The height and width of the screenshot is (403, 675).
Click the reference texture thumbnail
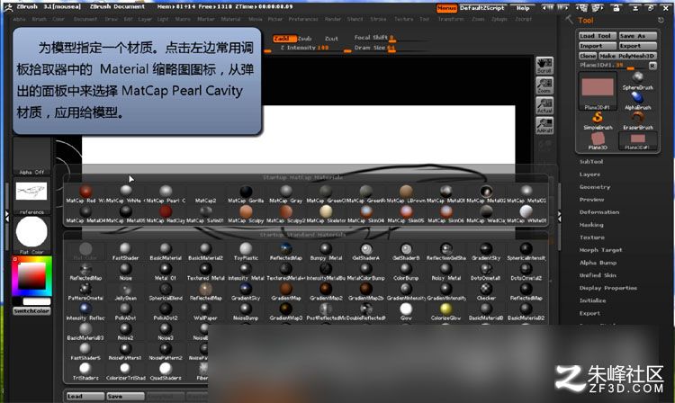tap(31, 197)
